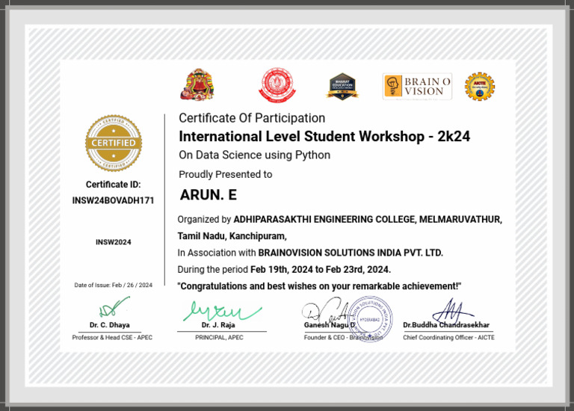This screenshot has height=411, width=574.
Task: Click the temple deity logo at top
Action: pyautogui.click(x=197, y=84)
